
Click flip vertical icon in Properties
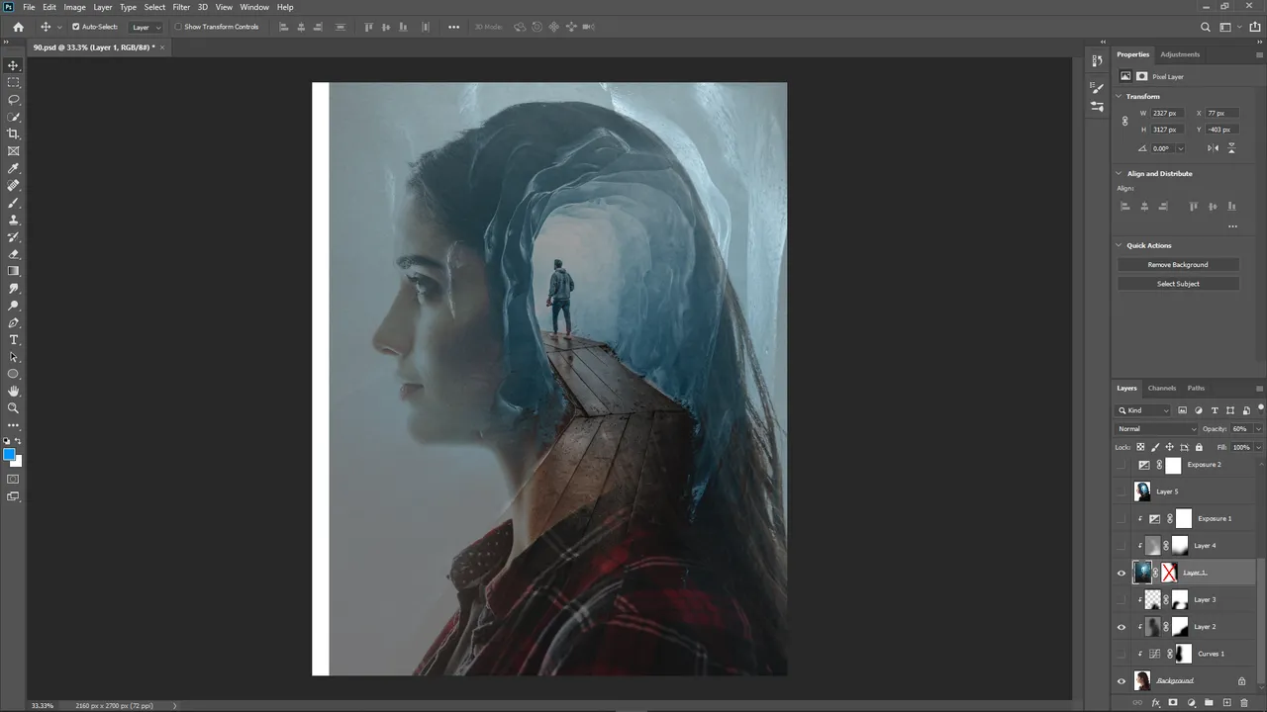tap(1231, 148)
